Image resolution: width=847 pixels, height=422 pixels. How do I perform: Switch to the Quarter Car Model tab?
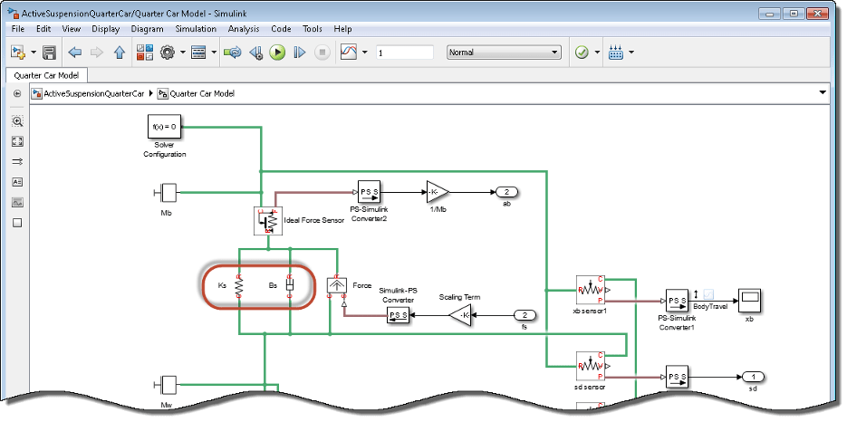[x=46, y=75]
